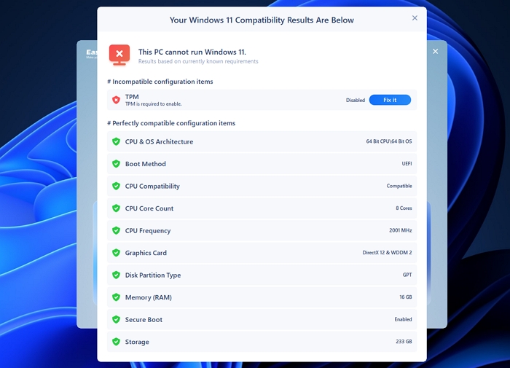510x368 pixels.
Task: Select the TPM row label
Action: point(132,97)
